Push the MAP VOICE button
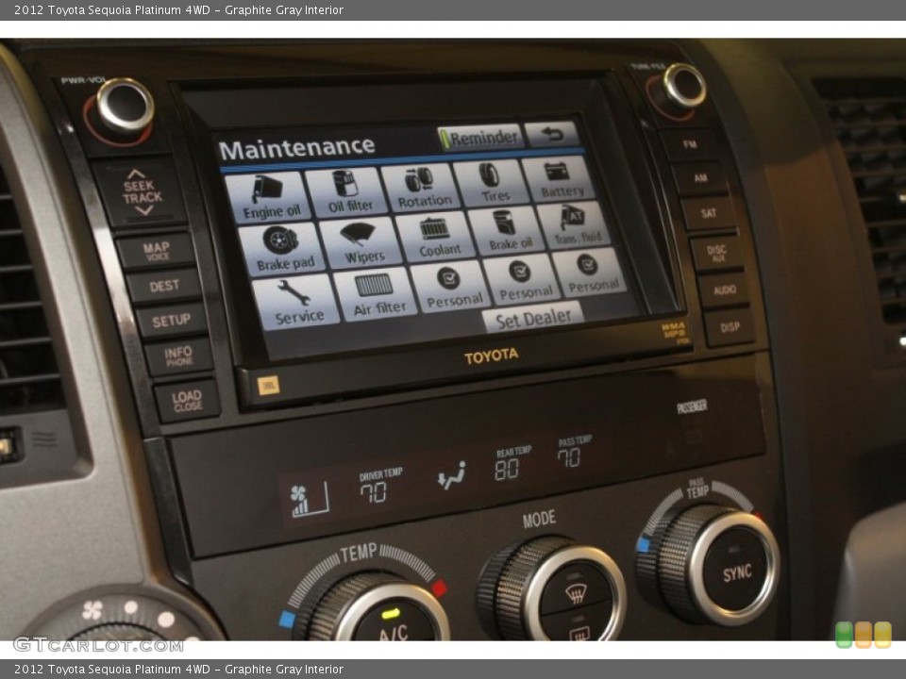Viewport: 906px width, 679px height. tap(156, 251)
